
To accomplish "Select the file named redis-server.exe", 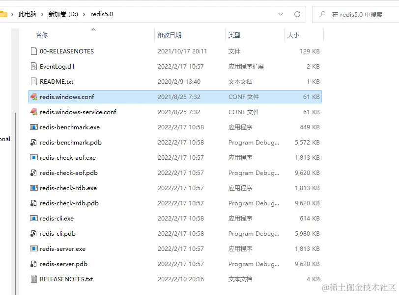I will coord(62,249).
